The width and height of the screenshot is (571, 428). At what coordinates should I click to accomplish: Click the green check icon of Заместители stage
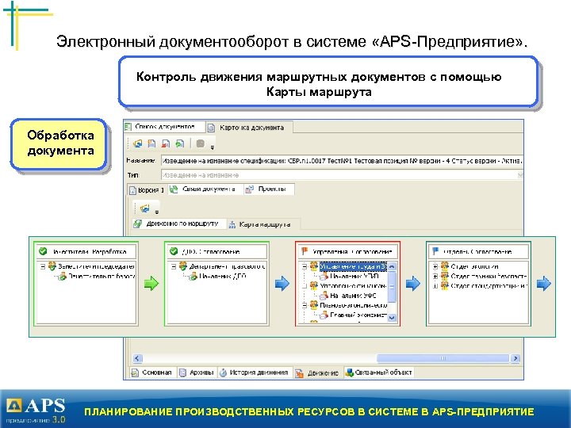[43, 251]
